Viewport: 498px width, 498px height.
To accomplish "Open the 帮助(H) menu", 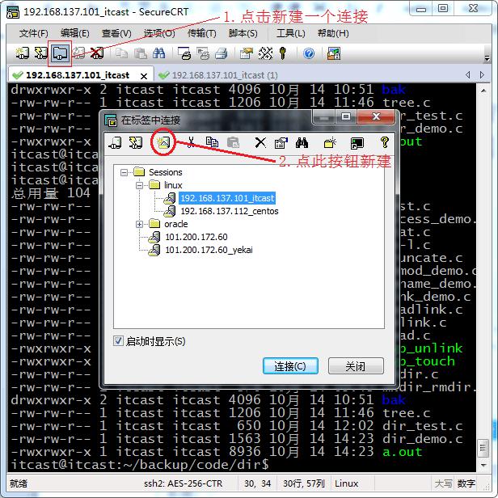I will point(333,33).
